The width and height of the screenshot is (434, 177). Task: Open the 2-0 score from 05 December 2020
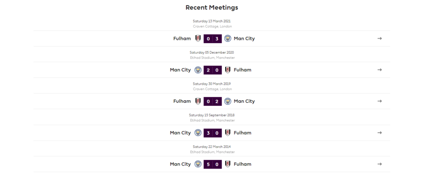213,70
